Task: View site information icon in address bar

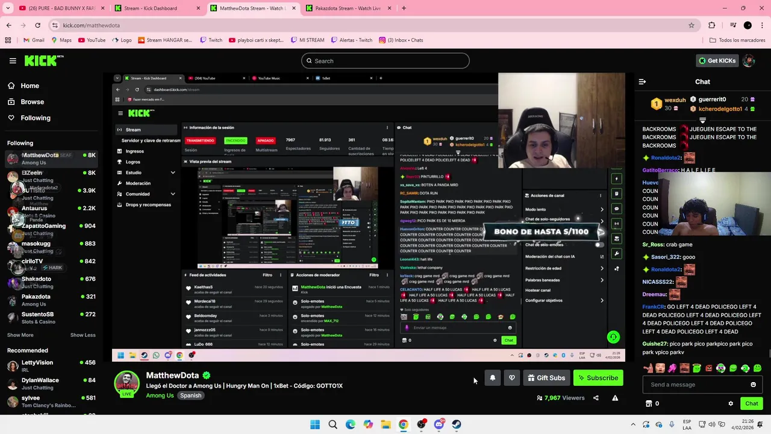Action: 55,25
